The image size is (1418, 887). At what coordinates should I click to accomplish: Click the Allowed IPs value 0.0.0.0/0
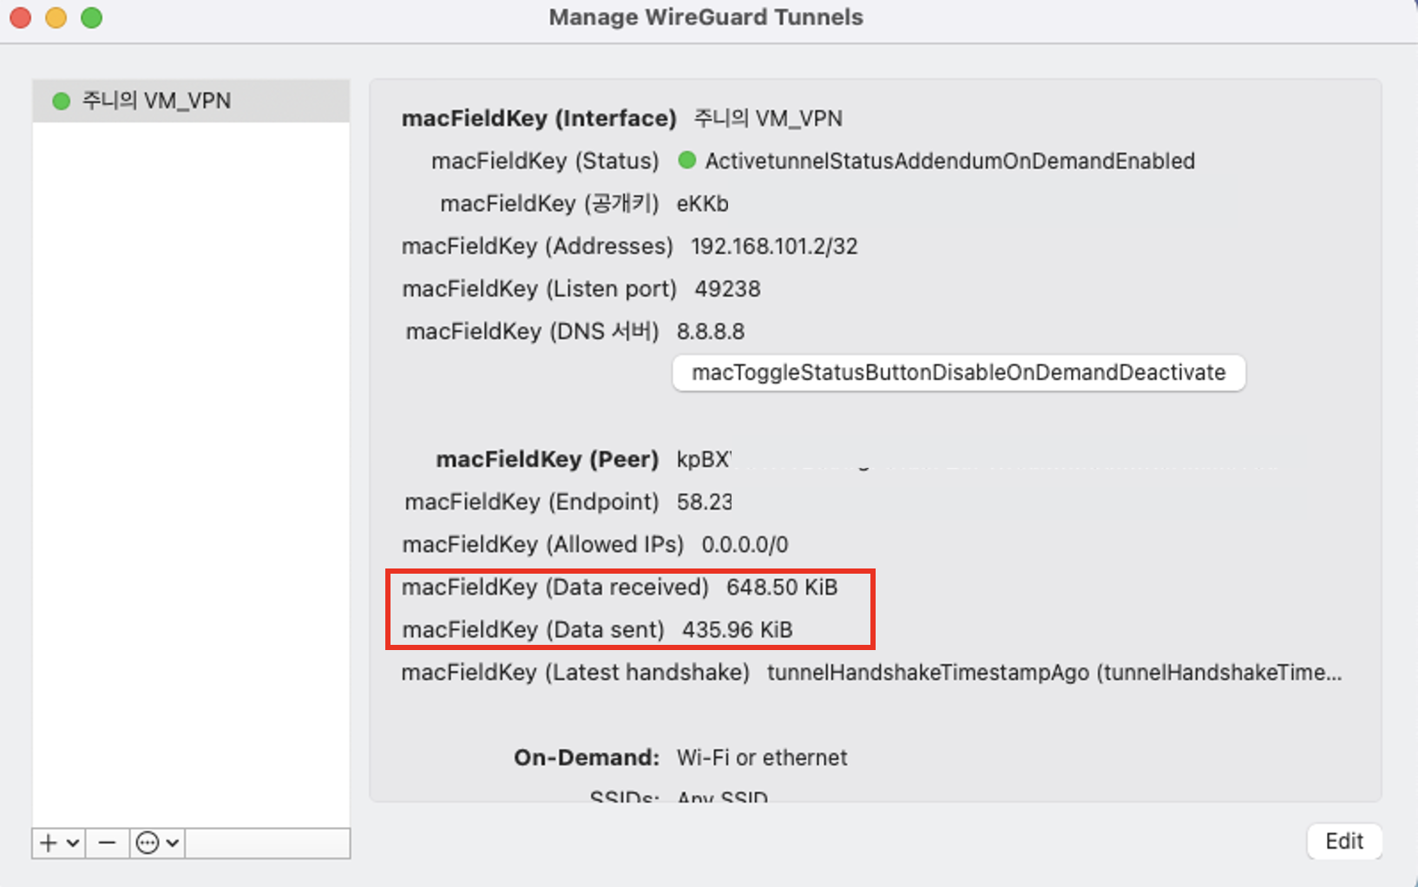tap(745, 544)
